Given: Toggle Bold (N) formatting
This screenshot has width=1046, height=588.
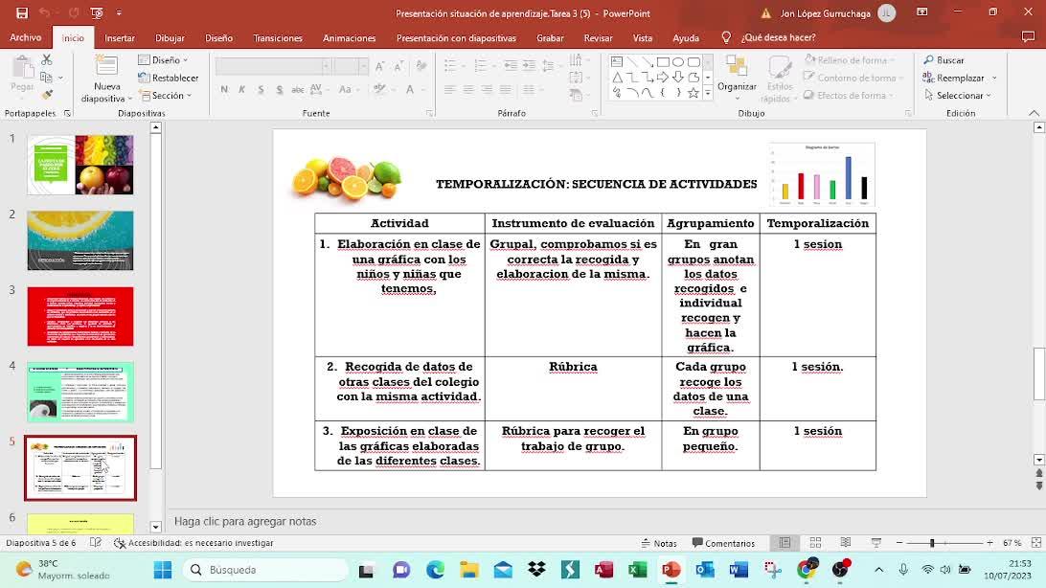Looking at the screenshot, I should click(x=224, y=89).
